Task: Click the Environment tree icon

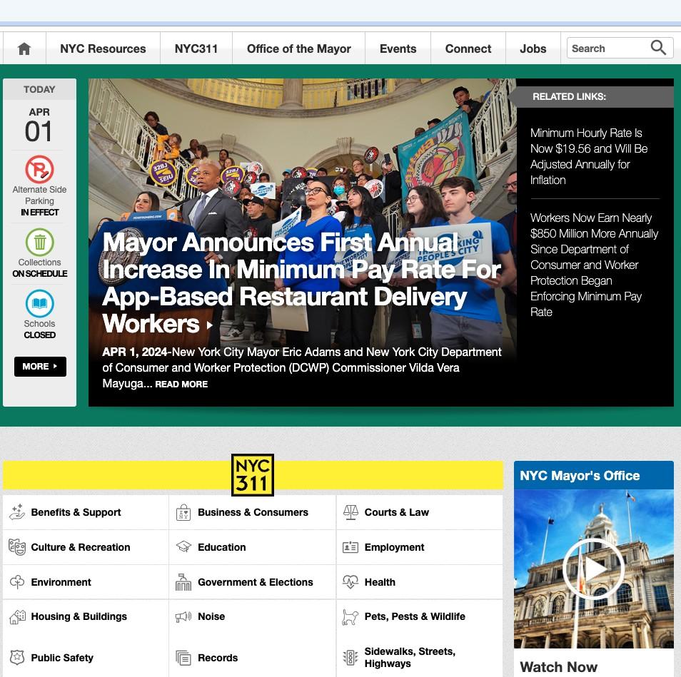Action: click(17, 582)
